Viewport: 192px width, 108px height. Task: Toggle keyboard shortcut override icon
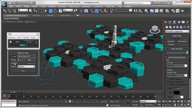point(86,11)
